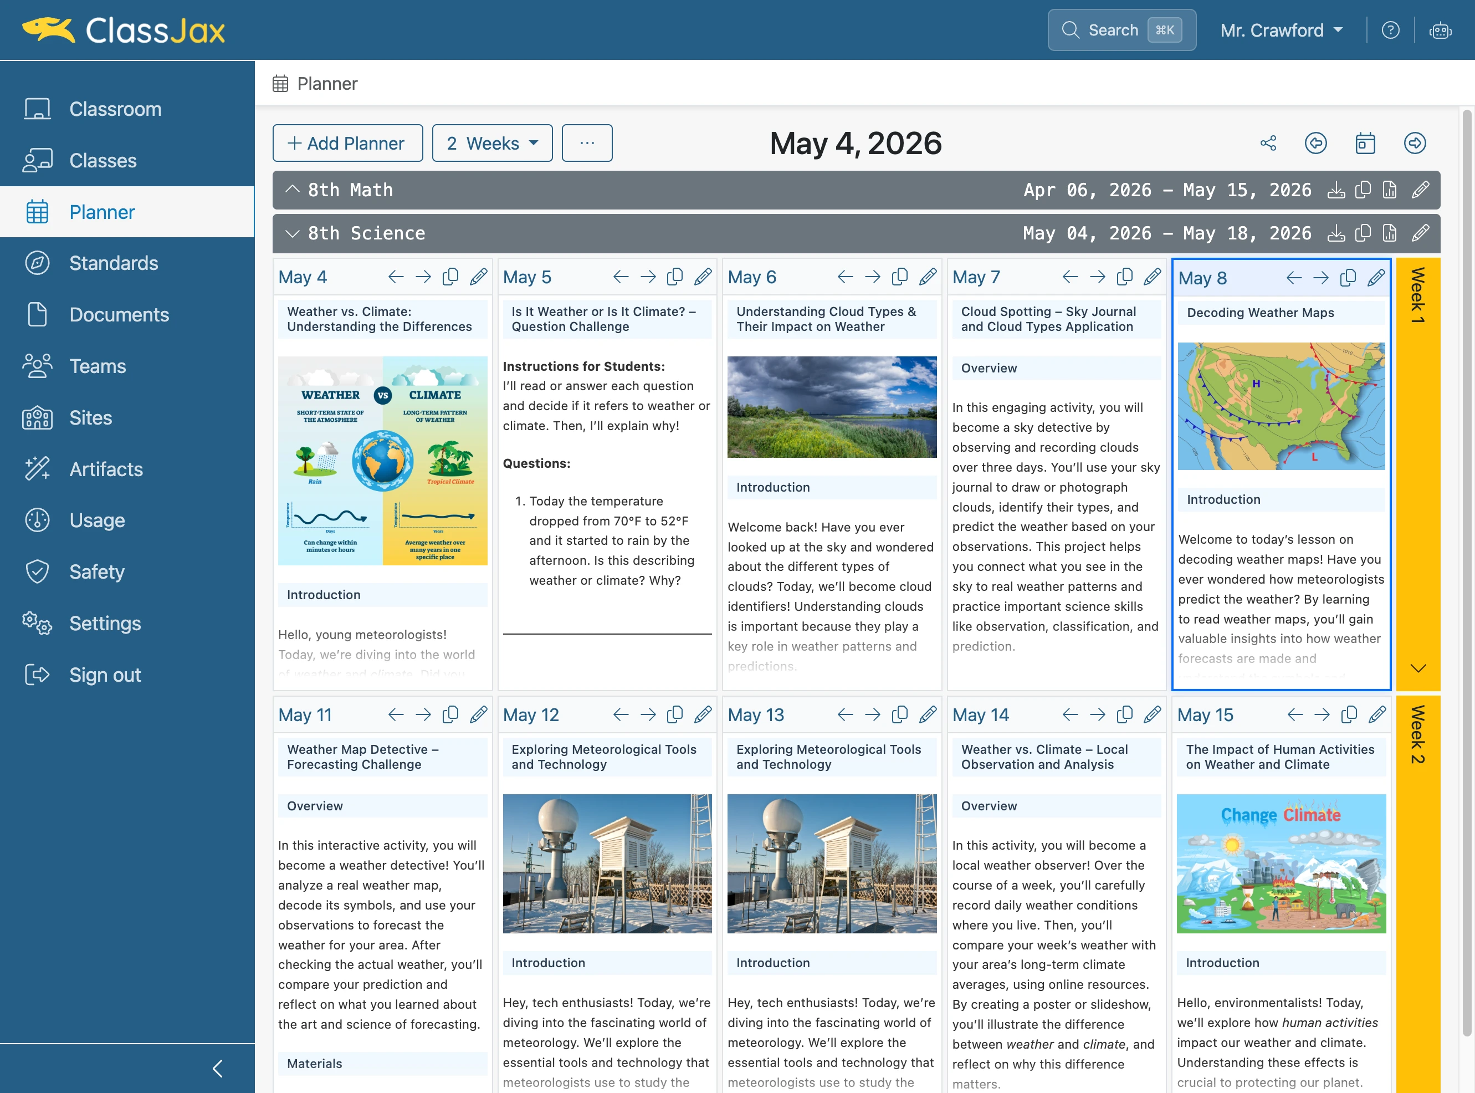Expand the 8th Math planner section

[293, 191]
